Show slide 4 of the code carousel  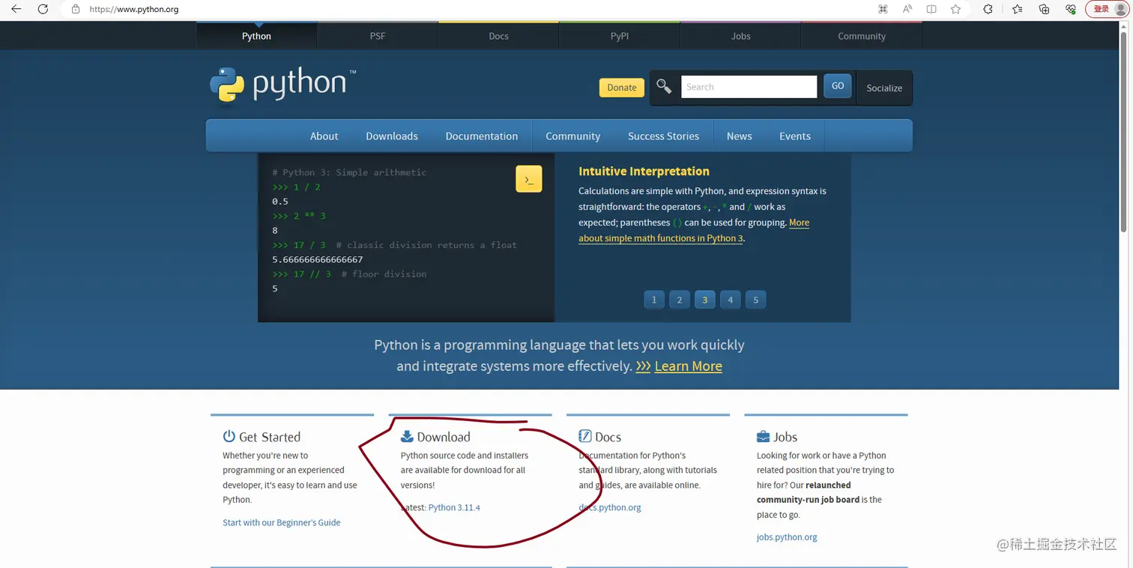(x=731, y=300)
